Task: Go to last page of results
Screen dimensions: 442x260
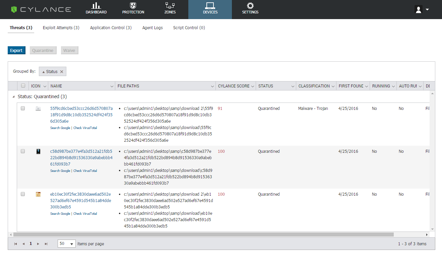Action: (46, 244)
